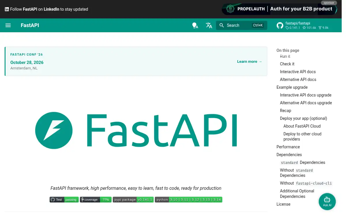Image resolution: width=346 pixels, height=216 pixels.
Task: Jump to Without standard Dependencies
Action: (297, 173)
